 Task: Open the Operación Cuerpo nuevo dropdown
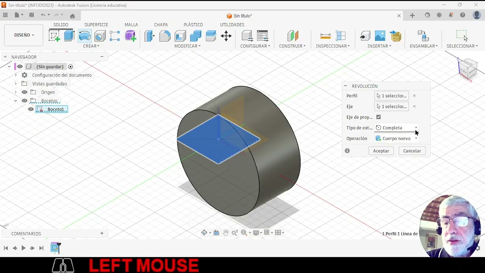coord(397,138)
